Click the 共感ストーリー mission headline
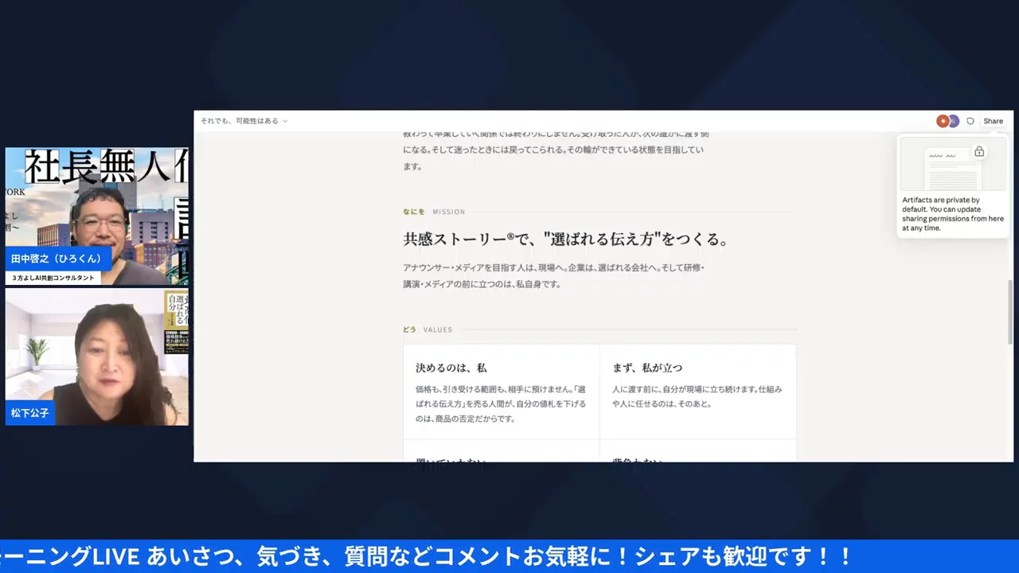The image size is (1019, 573). [565, 239]
